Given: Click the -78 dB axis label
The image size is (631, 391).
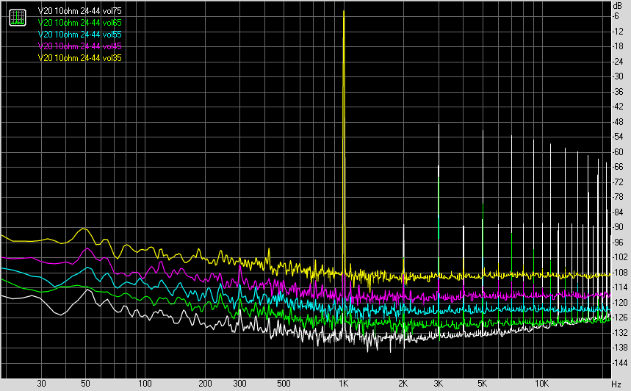Looking at the screenshot, I should [x=618, y=197].
